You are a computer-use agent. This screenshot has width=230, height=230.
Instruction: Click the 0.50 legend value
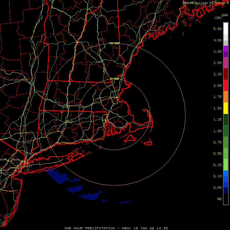(x=217, y=154)
